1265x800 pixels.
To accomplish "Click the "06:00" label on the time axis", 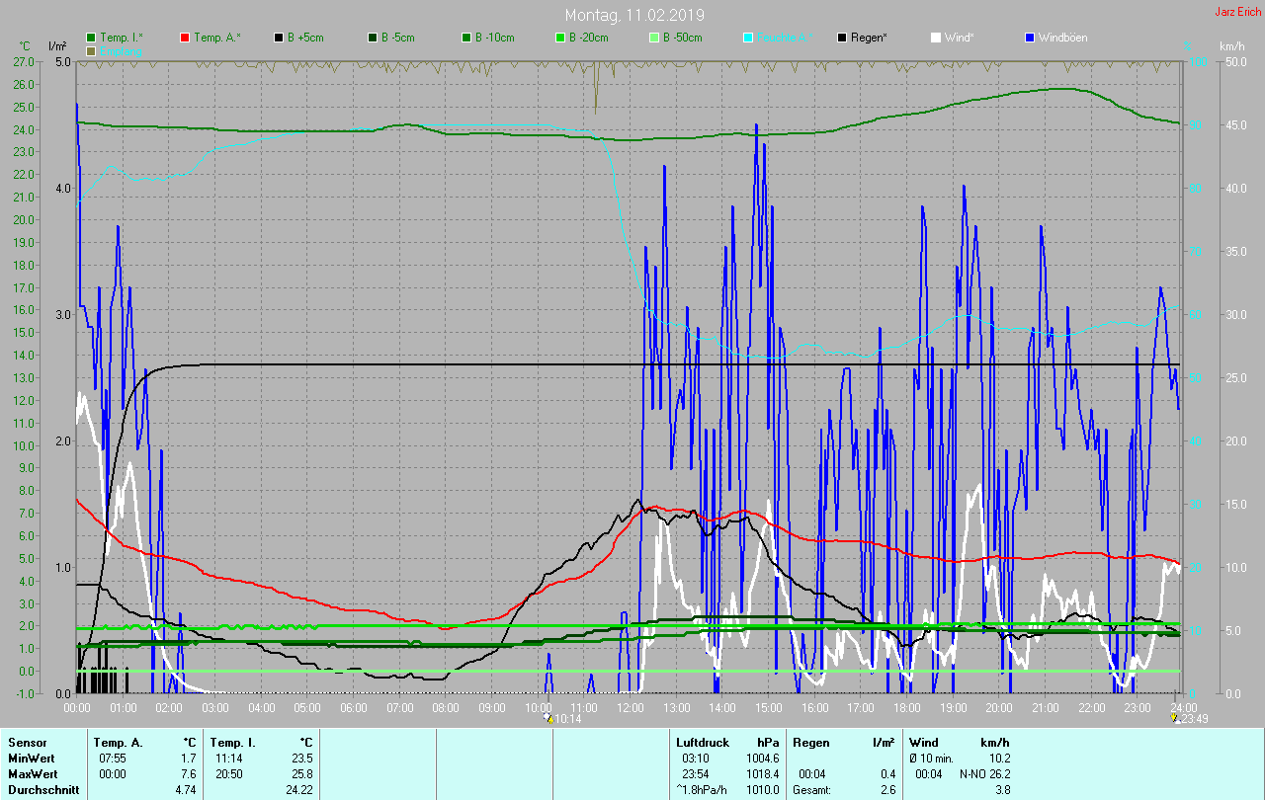I will point(354,707).
